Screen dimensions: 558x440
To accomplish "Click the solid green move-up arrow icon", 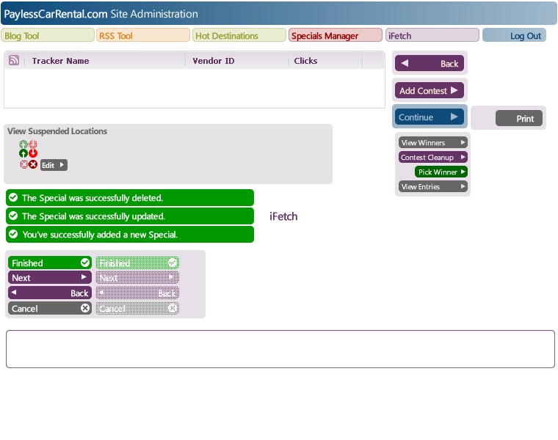I will 23,153.
